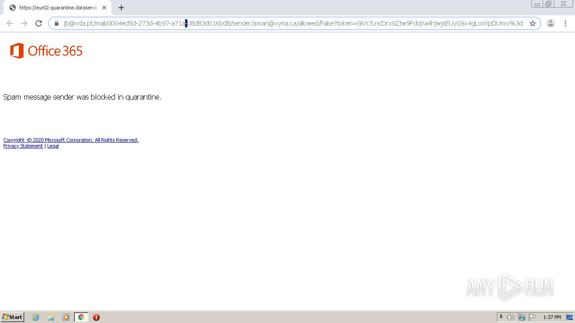Close the Chrome window
This screenshot has height=323, width=575.
tap(563, 4)
